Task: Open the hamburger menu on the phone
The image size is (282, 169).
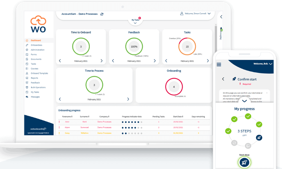Action: pos(219,64)
